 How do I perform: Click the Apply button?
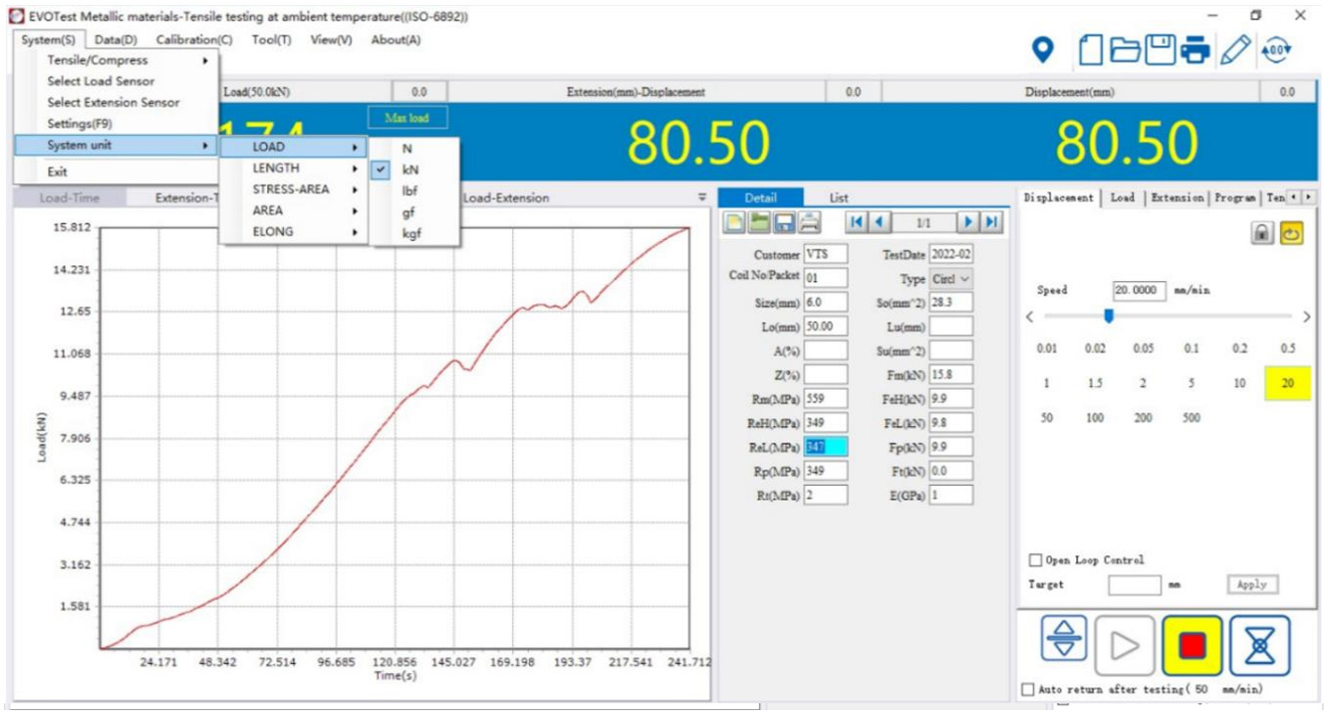coord(1252,585)
